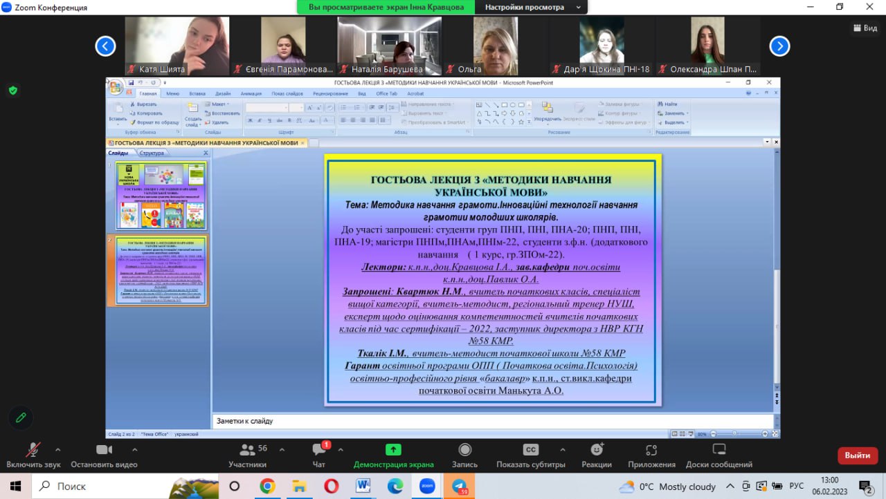
Task: Expand video options arrow beside camera
Action: [134, 449]
